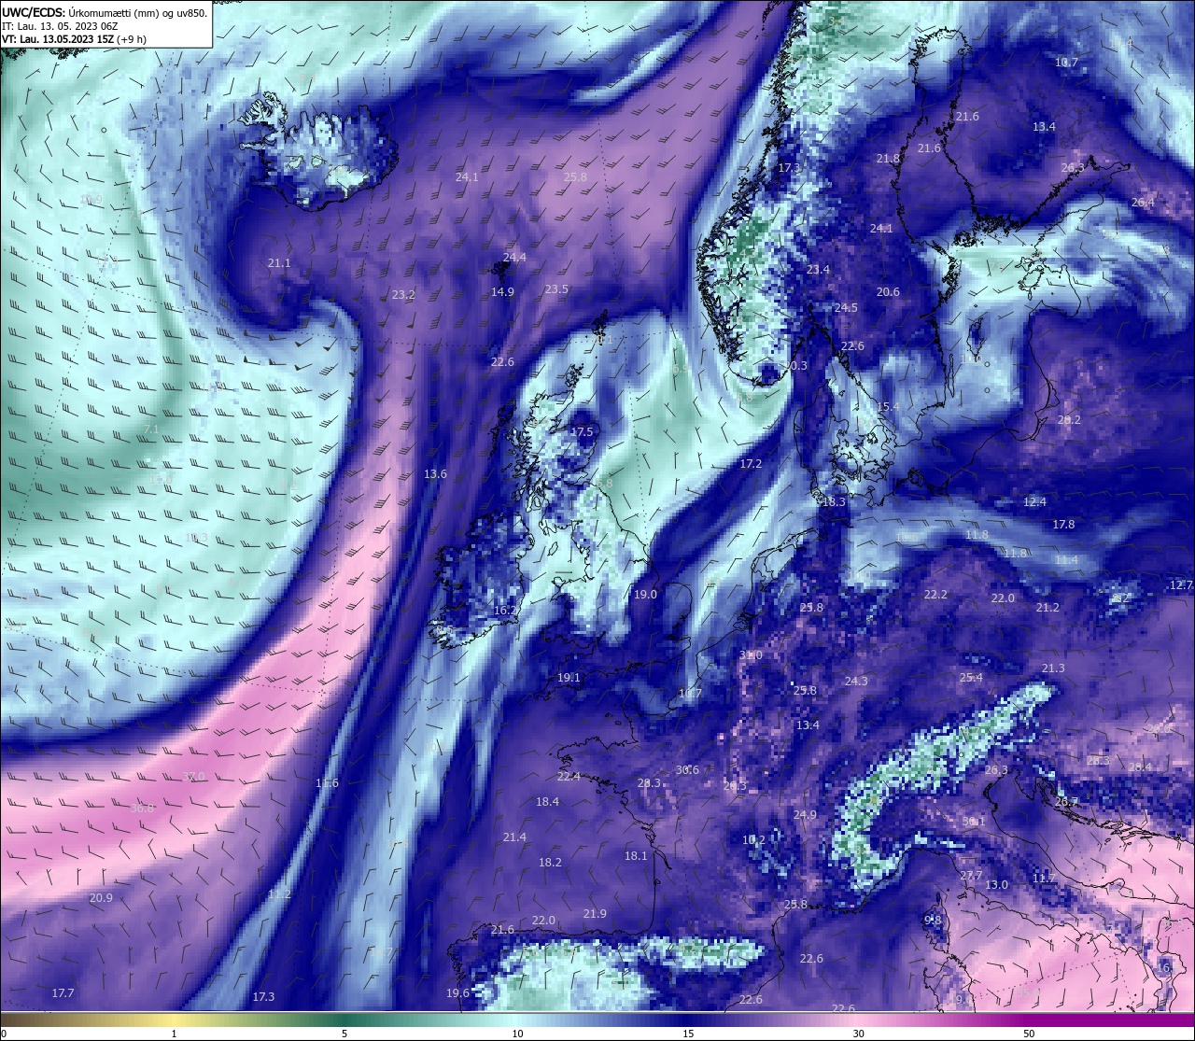Click the 17.5 value over Scotland
Viewport: 1195px width, 1041px height.
tap(582, 431)
